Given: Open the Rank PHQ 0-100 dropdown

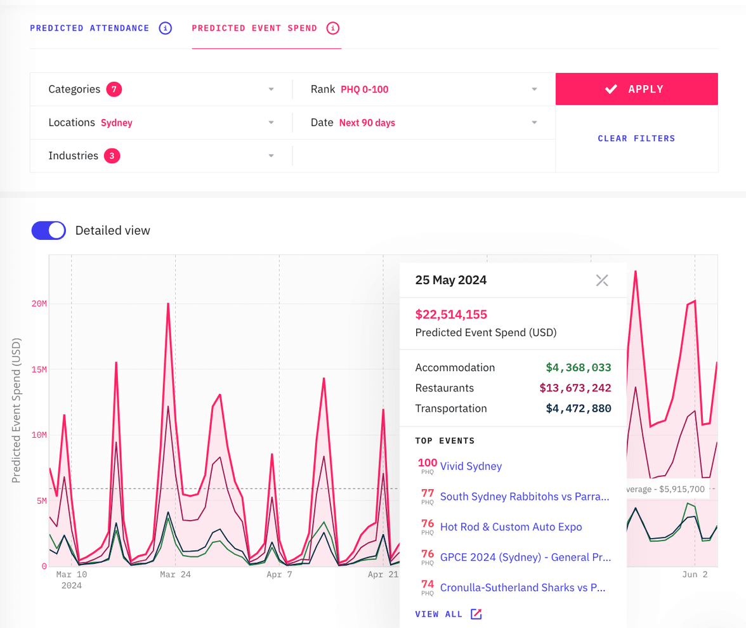Looking at the screenshot, I should point(534,89).
